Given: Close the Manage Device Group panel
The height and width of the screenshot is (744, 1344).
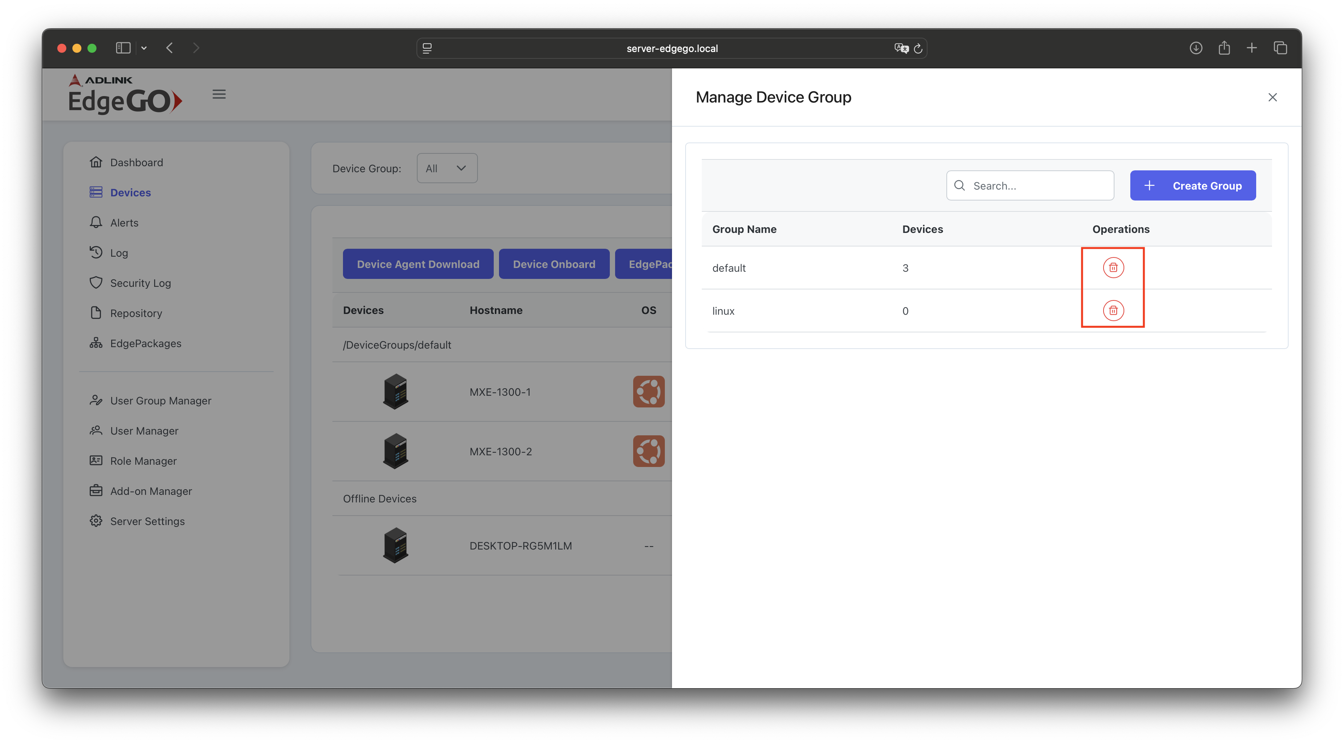Looking at the screenshot, I should [x=1272, y=97].
